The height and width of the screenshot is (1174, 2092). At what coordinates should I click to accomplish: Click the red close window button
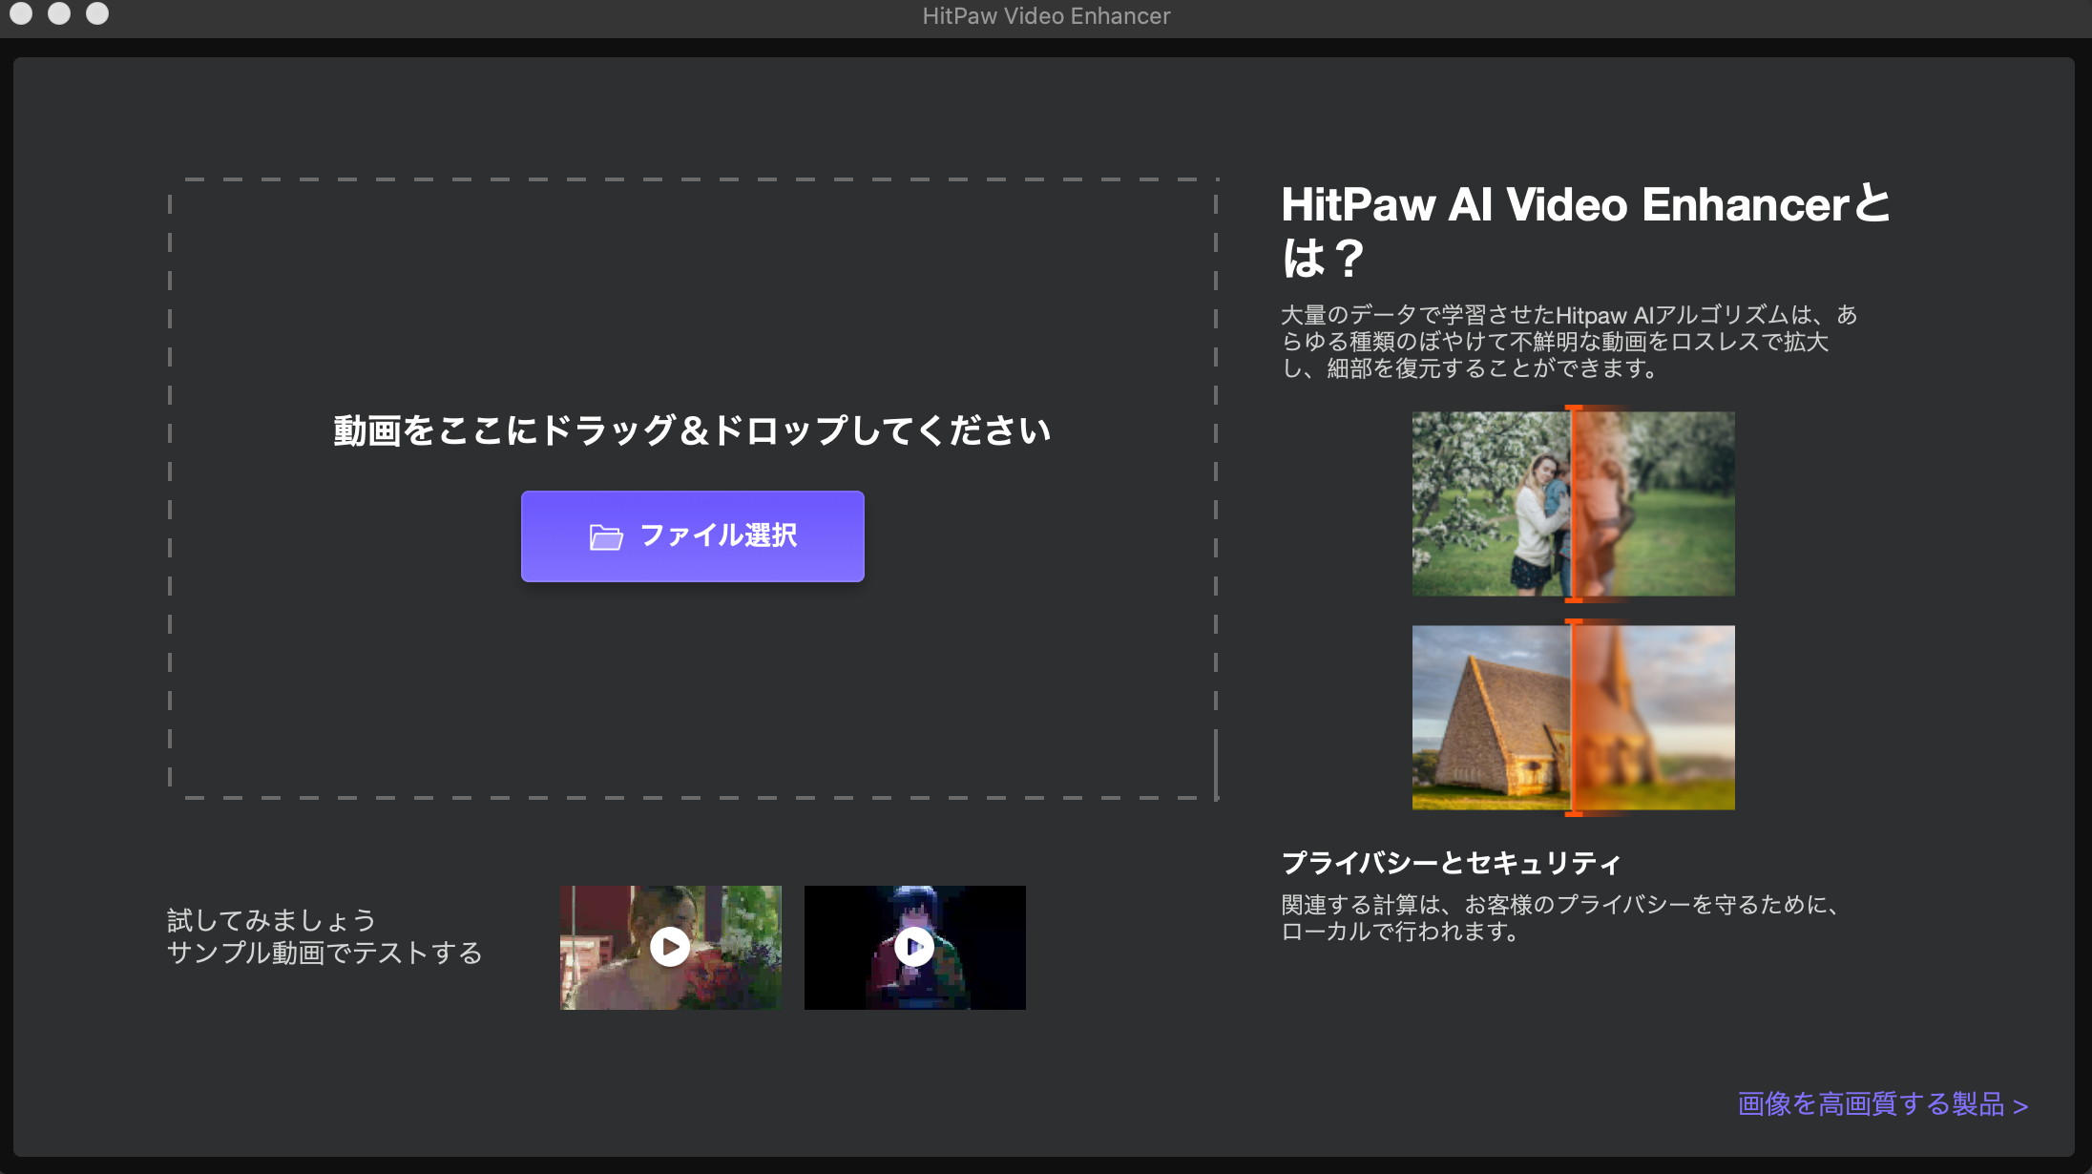21,13
